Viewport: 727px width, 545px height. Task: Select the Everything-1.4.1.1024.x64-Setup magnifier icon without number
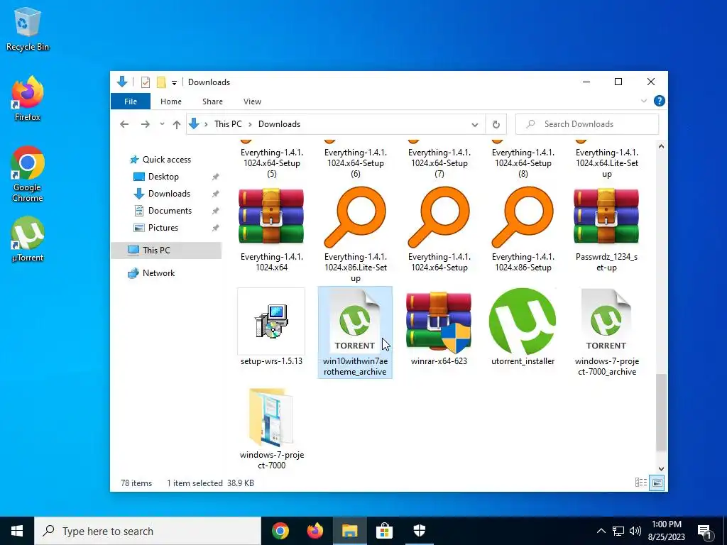[x=439, y=216]
